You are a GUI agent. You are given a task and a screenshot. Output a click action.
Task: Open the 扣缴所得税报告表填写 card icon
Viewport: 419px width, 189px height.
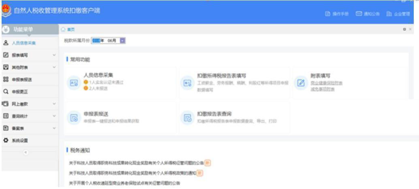[x=187, y=83]
